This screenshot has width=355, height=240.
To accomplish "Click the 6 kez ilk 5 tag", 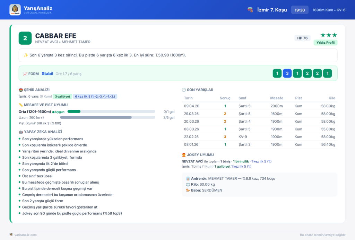I will click(x=95, y=96).
